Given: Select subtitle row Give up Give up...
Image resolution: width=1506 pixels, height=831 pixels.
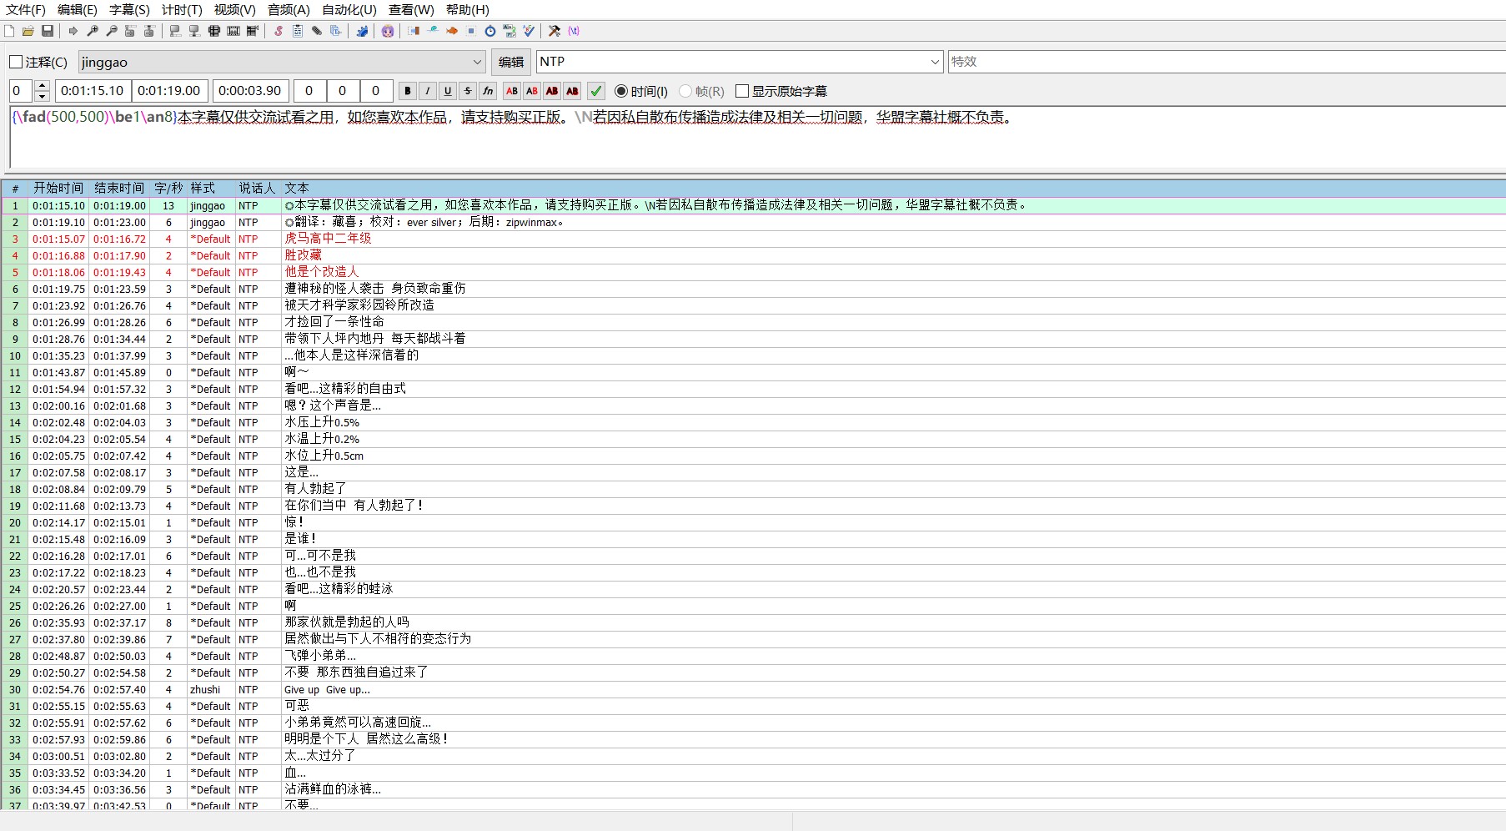Looking at the screenshot, I should 753,689.
